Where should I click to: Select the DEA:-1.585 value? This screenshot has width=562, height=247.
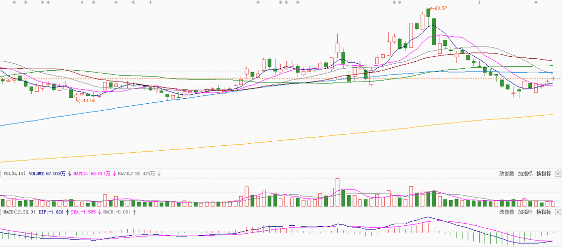84,212
